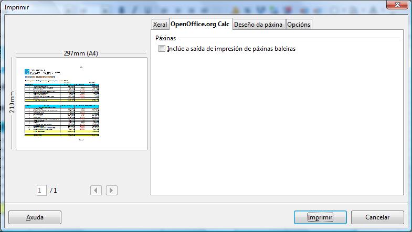412x232 pixels.
Task: Click the total page count '/ 1'
Action: [54, 190]
